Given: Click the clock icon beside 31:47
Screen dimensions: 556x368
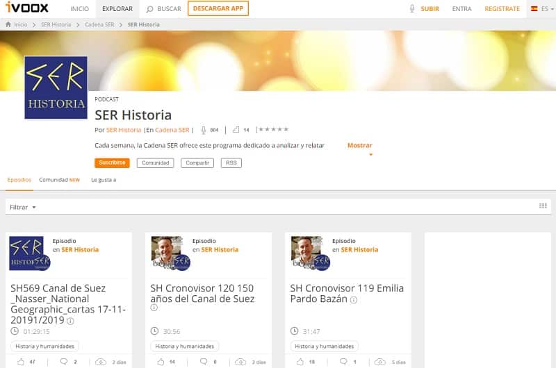Looking at the screenshot, I should click(x=294, y=331).
